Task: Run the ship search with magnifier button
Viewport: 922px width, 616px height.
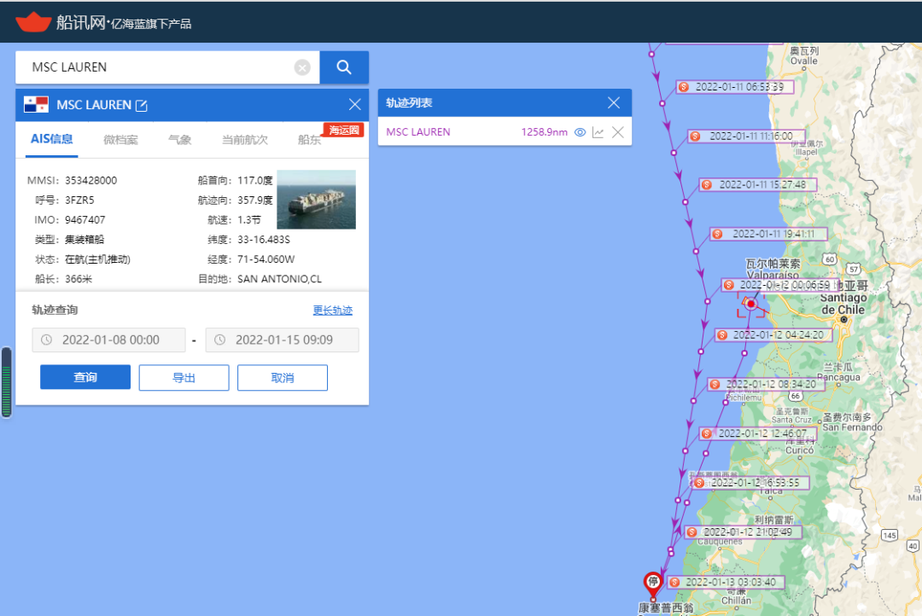Action: pyautogui.click(x=344, y=67)
